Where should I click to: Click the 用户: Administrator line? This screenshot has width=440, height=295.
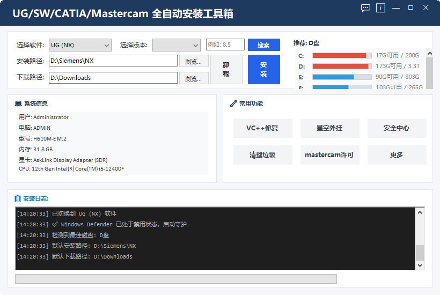click(44, 117)
